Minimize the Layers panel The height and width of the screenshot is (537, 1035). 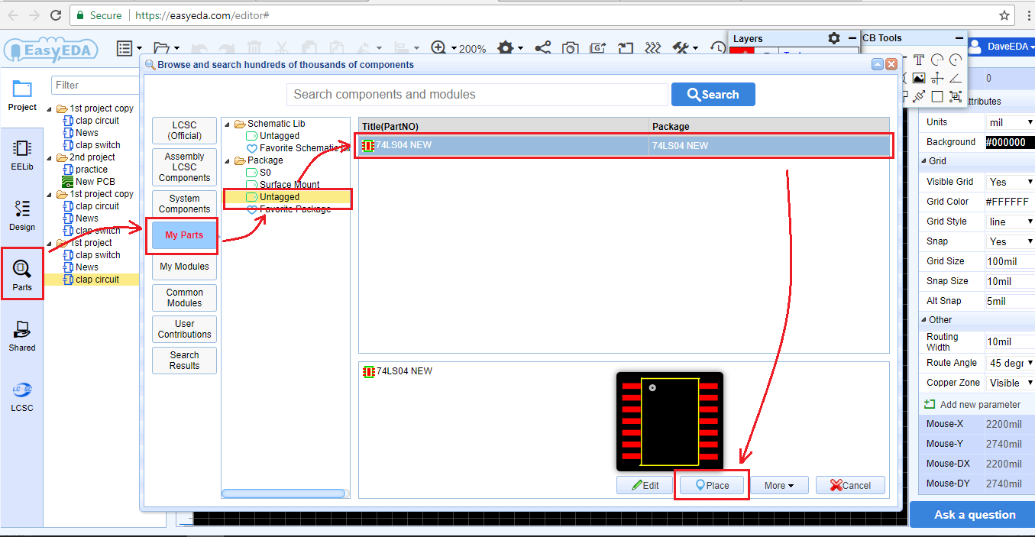click(852, 38)
